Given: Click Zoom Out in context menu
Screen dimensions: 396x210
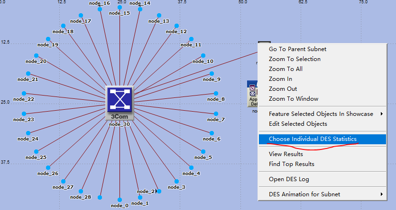Looking at the screenshot, I should point(322,89).
